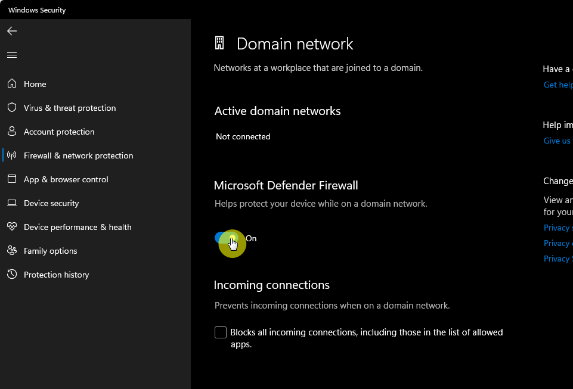Click the Firewall & network protection antenna icon
The image size is (573, 389).
pyautogui.click(x=12, y=155)
